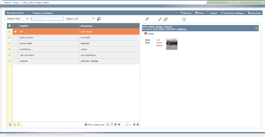Click New entry
Screen dimensions: 265x137
pyautogui.click(x=254, y=13)
